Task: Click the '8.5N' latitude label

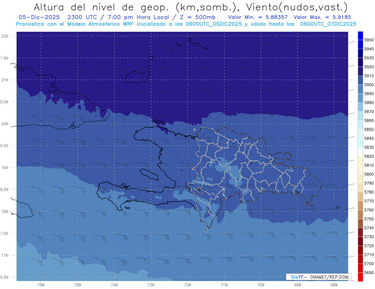Action: [x=5, y=190]
